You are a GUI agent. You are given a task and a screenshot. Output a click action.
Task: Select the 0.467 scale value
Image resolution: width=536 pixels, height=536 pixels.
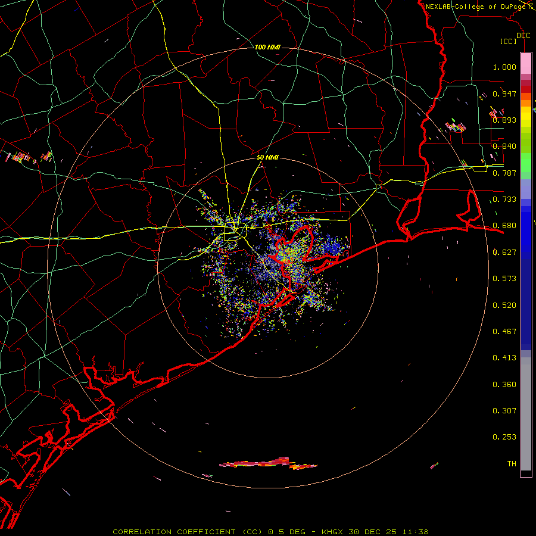504,332
